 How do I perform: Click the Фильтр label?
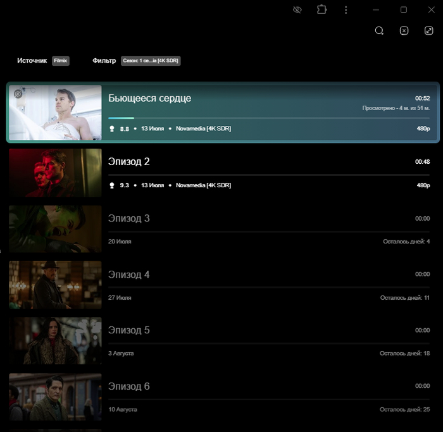click(x=104, y=61)
